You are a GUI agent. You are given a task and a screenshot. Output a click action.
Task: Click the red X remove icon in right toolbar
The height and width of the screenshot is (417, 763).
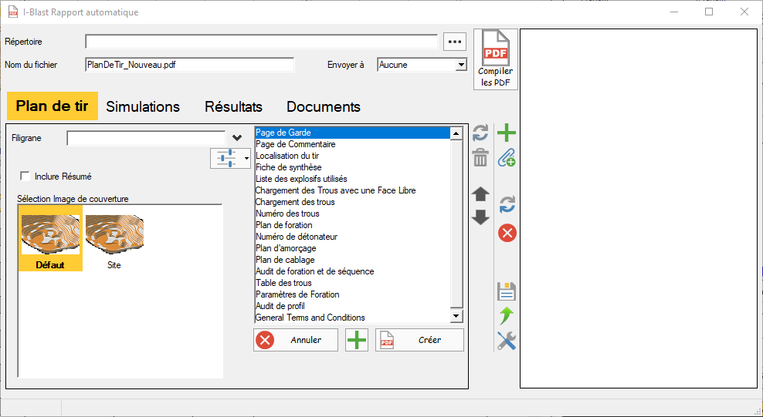507,233
